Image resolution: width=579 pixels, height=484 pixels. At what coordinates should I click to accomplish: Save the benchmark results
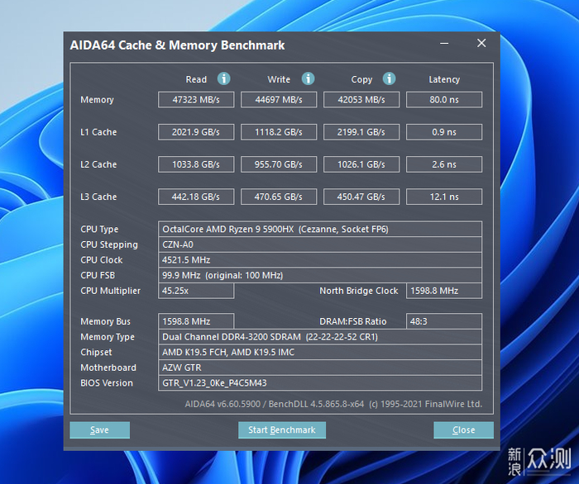pos(100,429)
